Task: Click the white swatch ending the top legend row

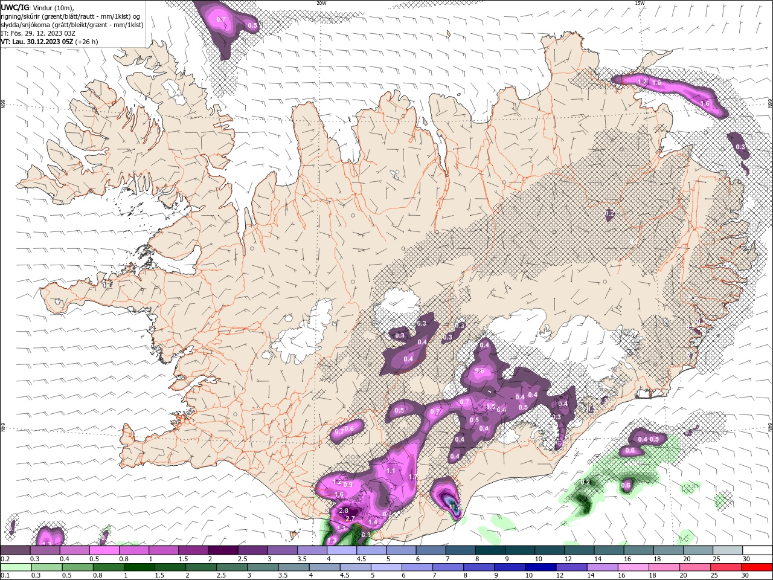Action: pyautogui.click(x=757, y=550)
